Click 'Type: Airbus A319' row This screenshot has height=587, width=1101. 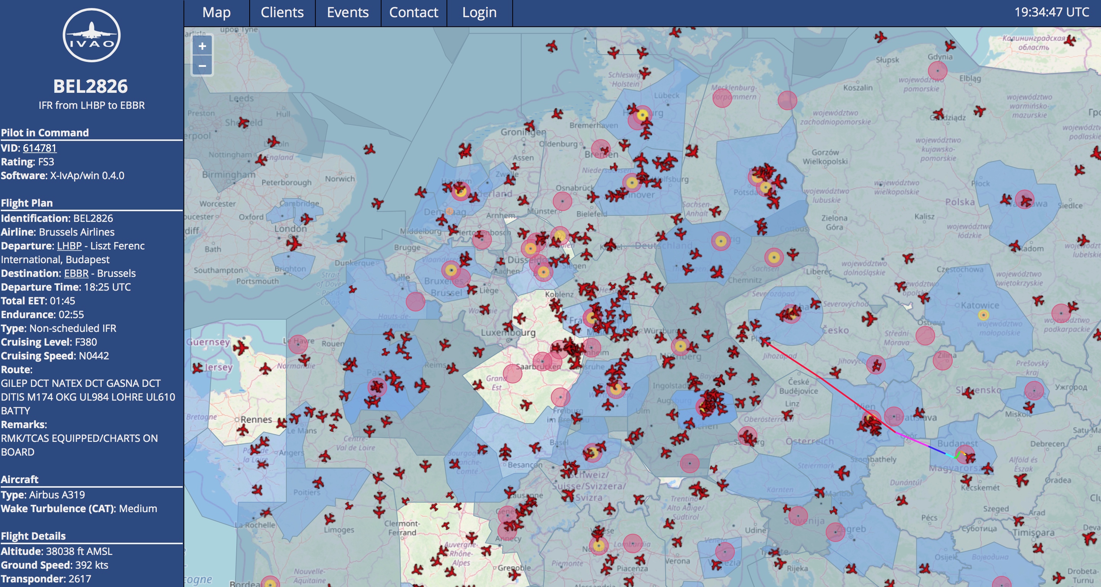tap(43, 495)
